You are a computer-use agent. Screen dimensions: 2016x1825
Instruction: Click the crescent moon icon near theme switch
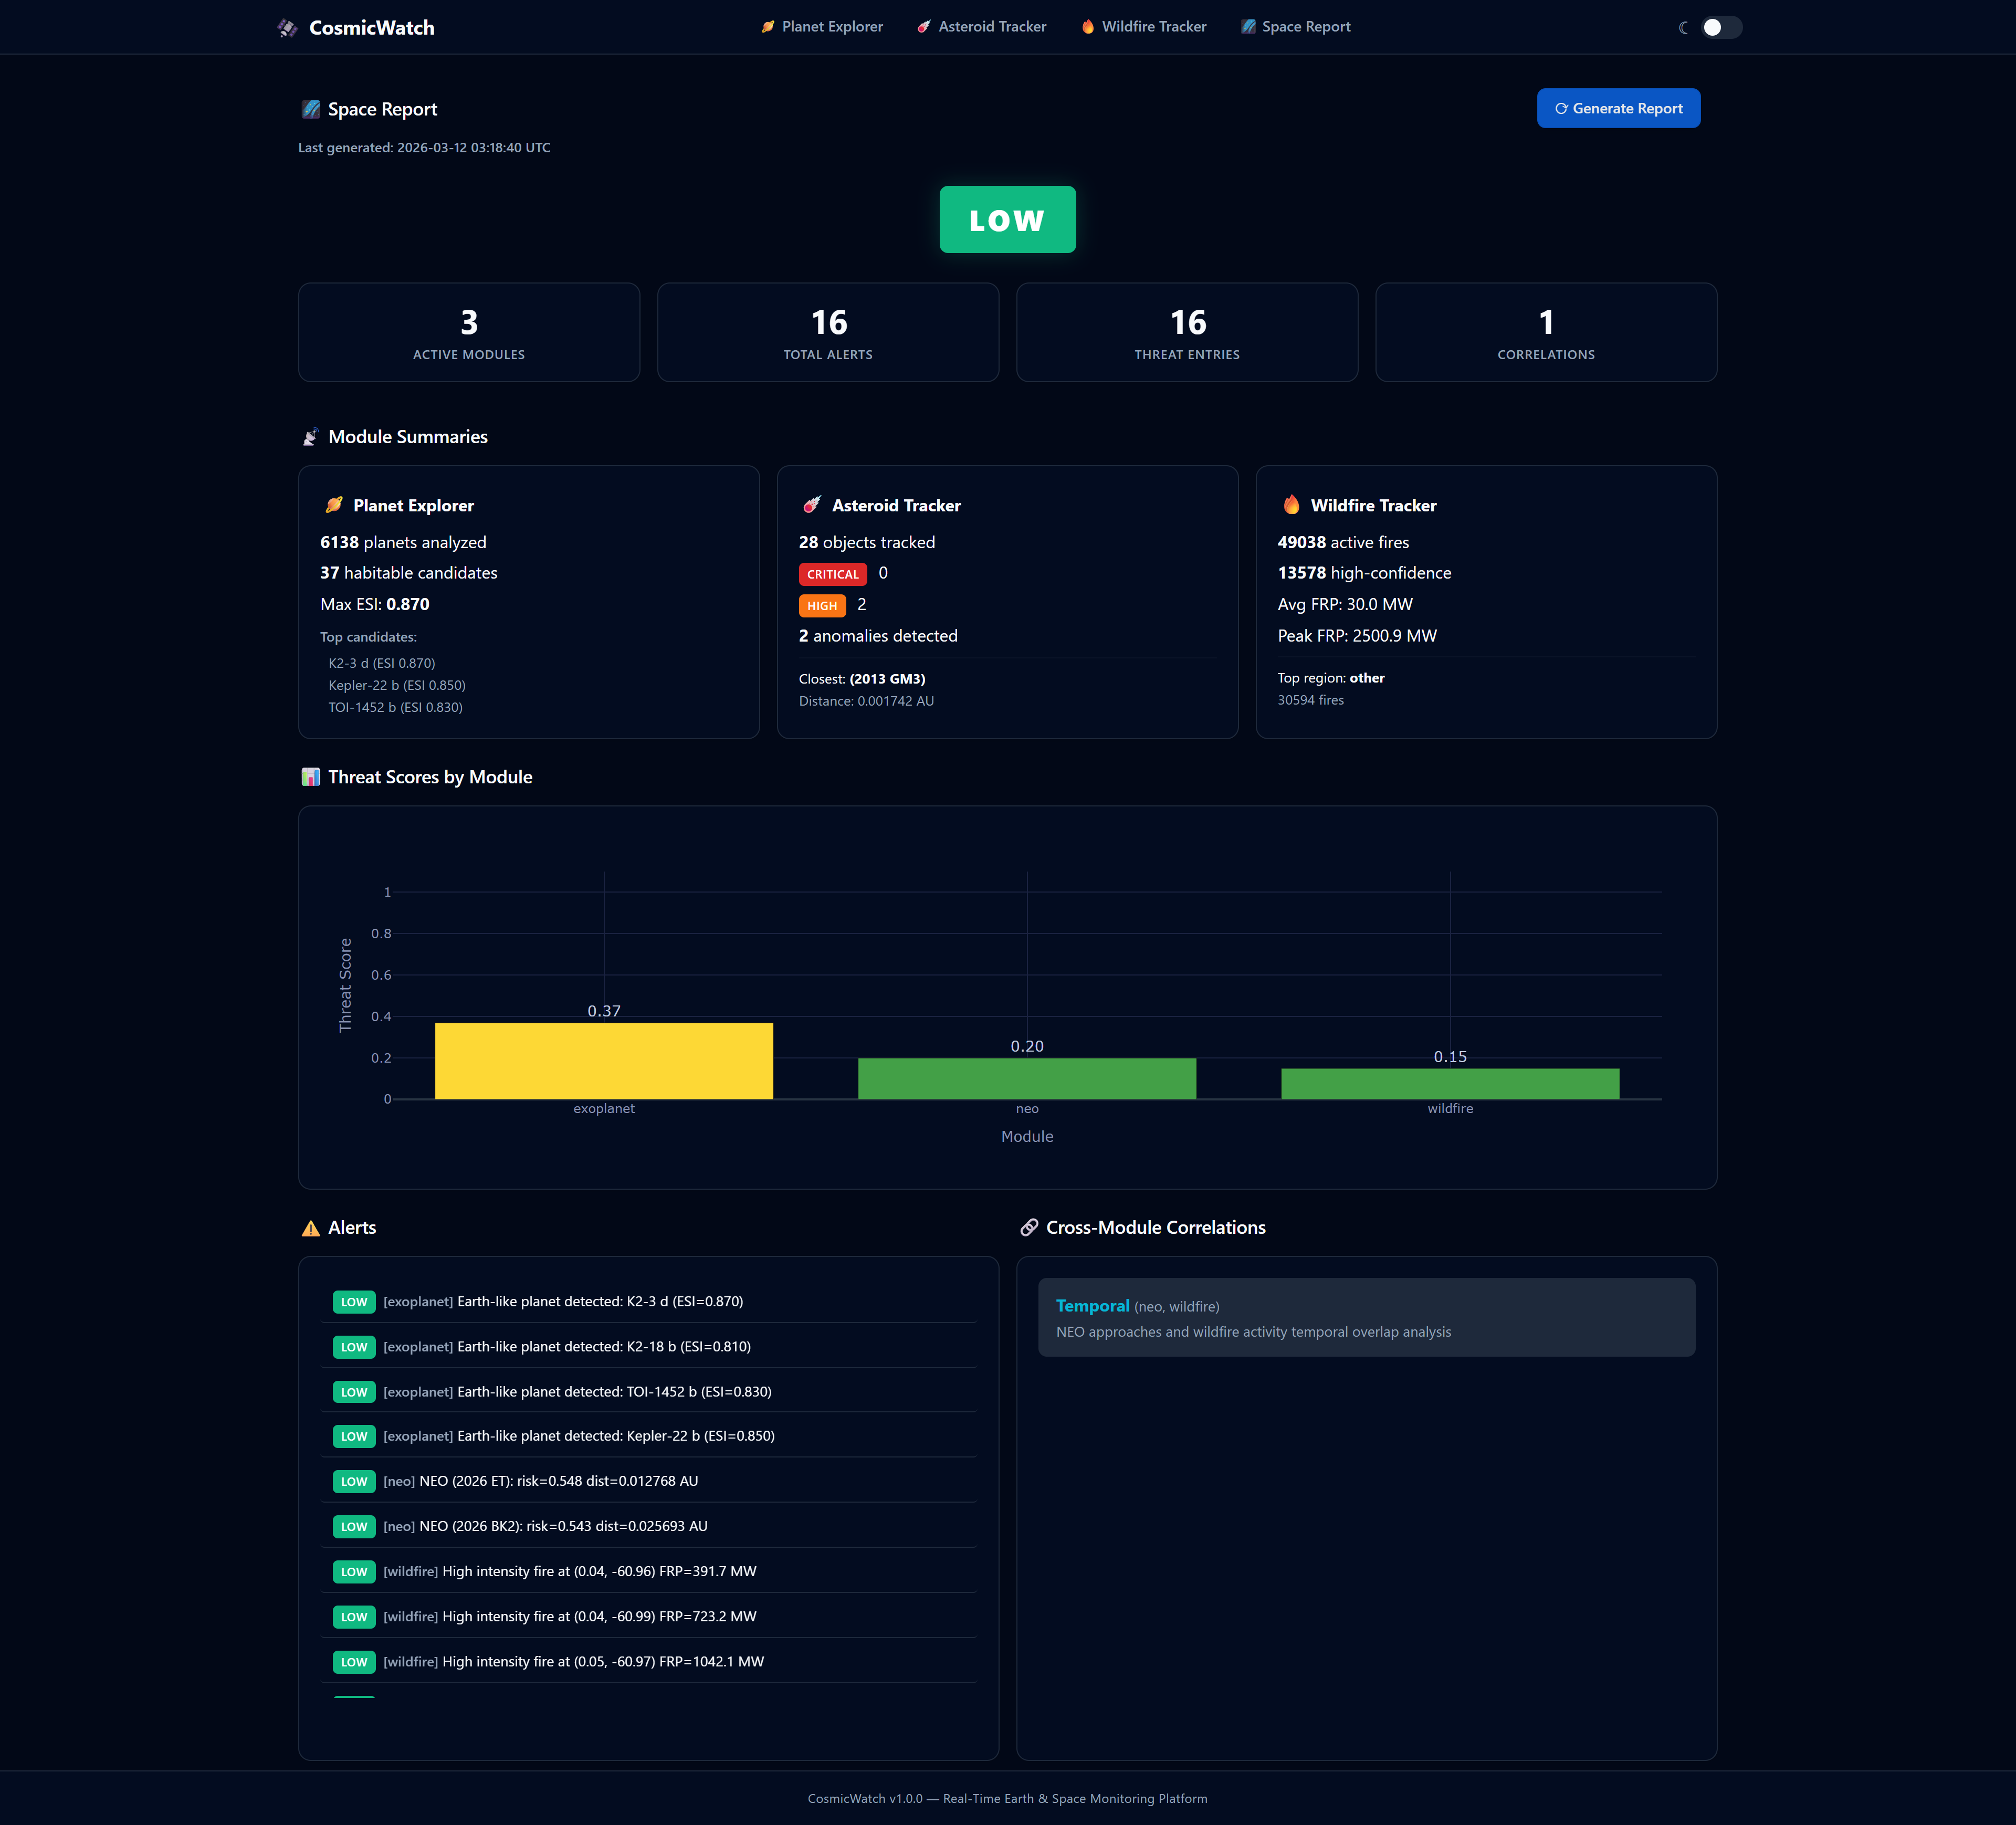1684,28
